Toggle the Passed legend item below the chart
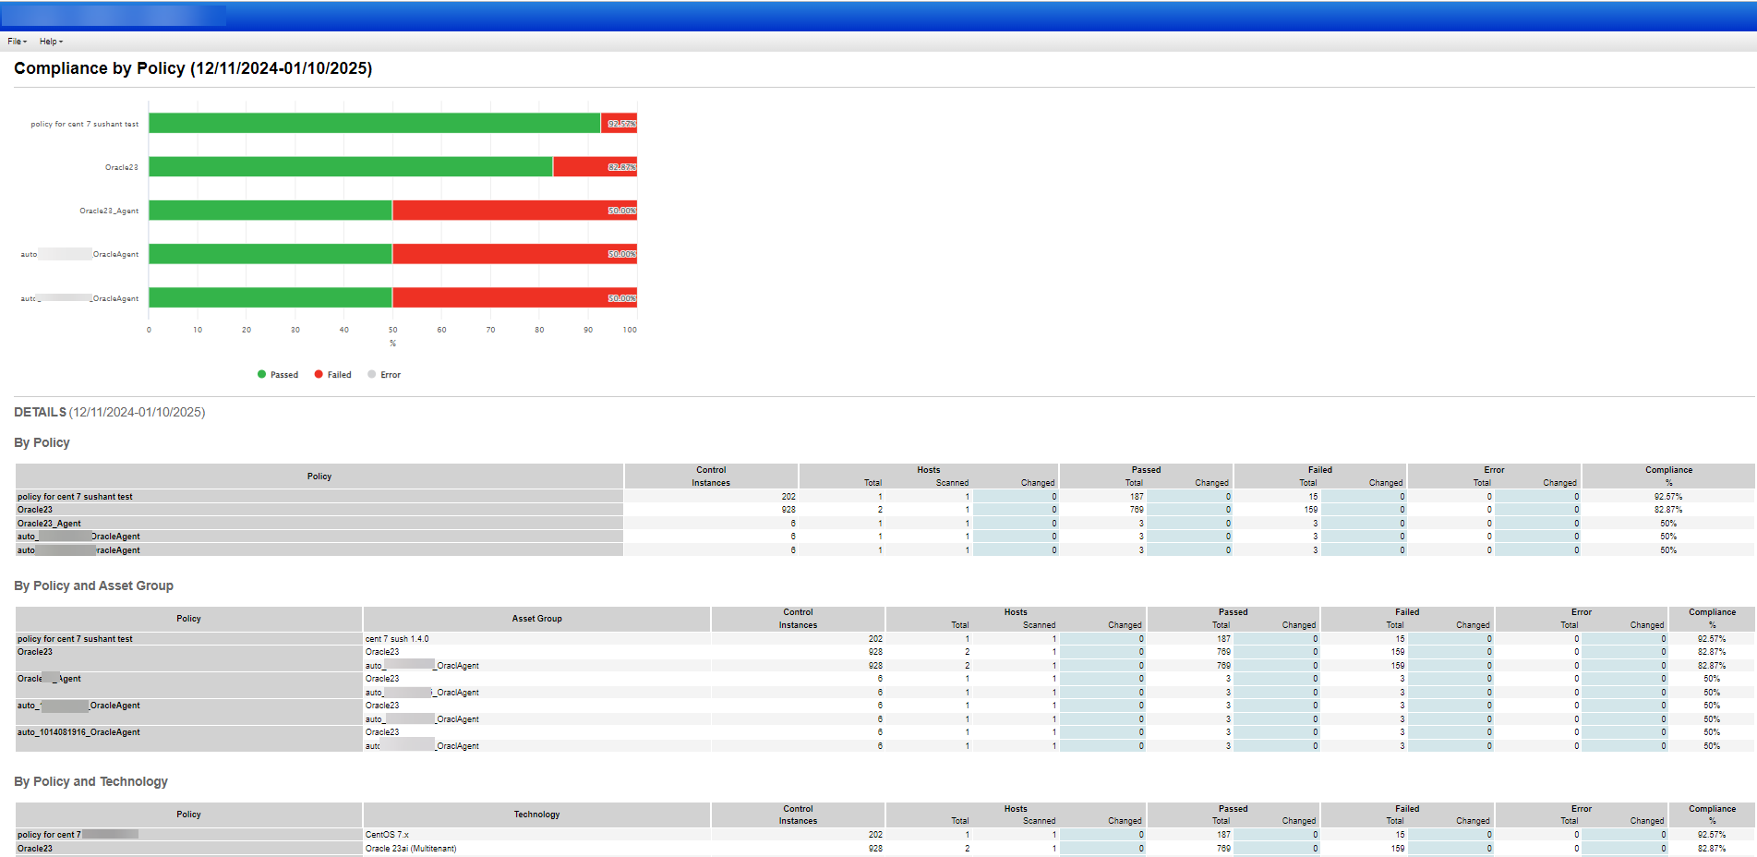The width and height of the screenshot is (1757, 857). tap(283, 374)
